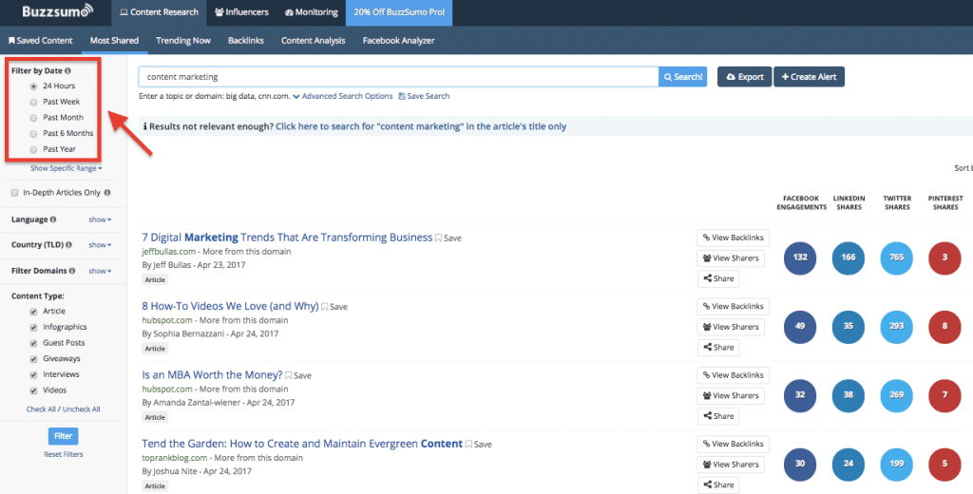Click the Save bookmark icon for Tend the Garden article

tap(468, 445)
